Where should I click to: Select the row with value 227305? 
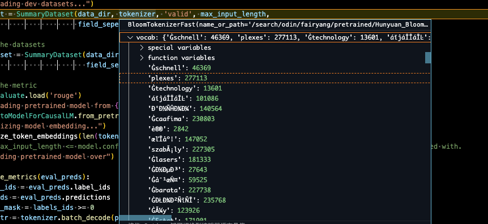coord(275,149)
